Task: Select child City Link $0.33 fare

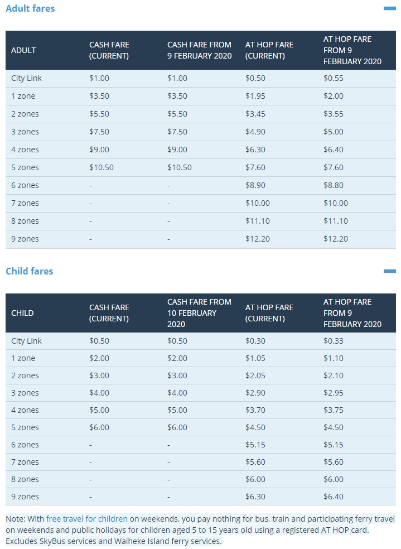Action: tap(333, 341)
